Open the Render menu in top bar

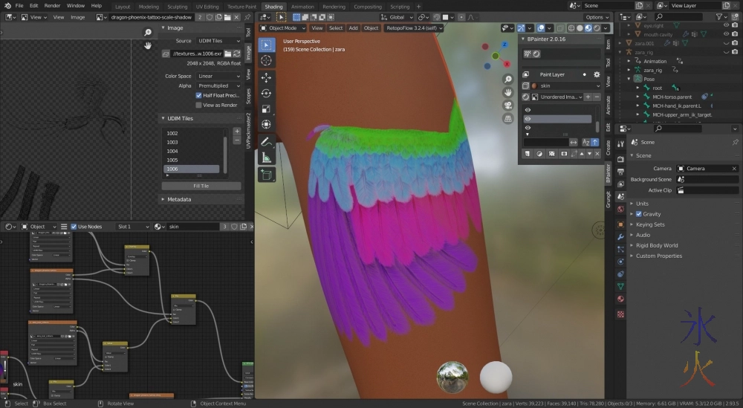click(52, 6)
